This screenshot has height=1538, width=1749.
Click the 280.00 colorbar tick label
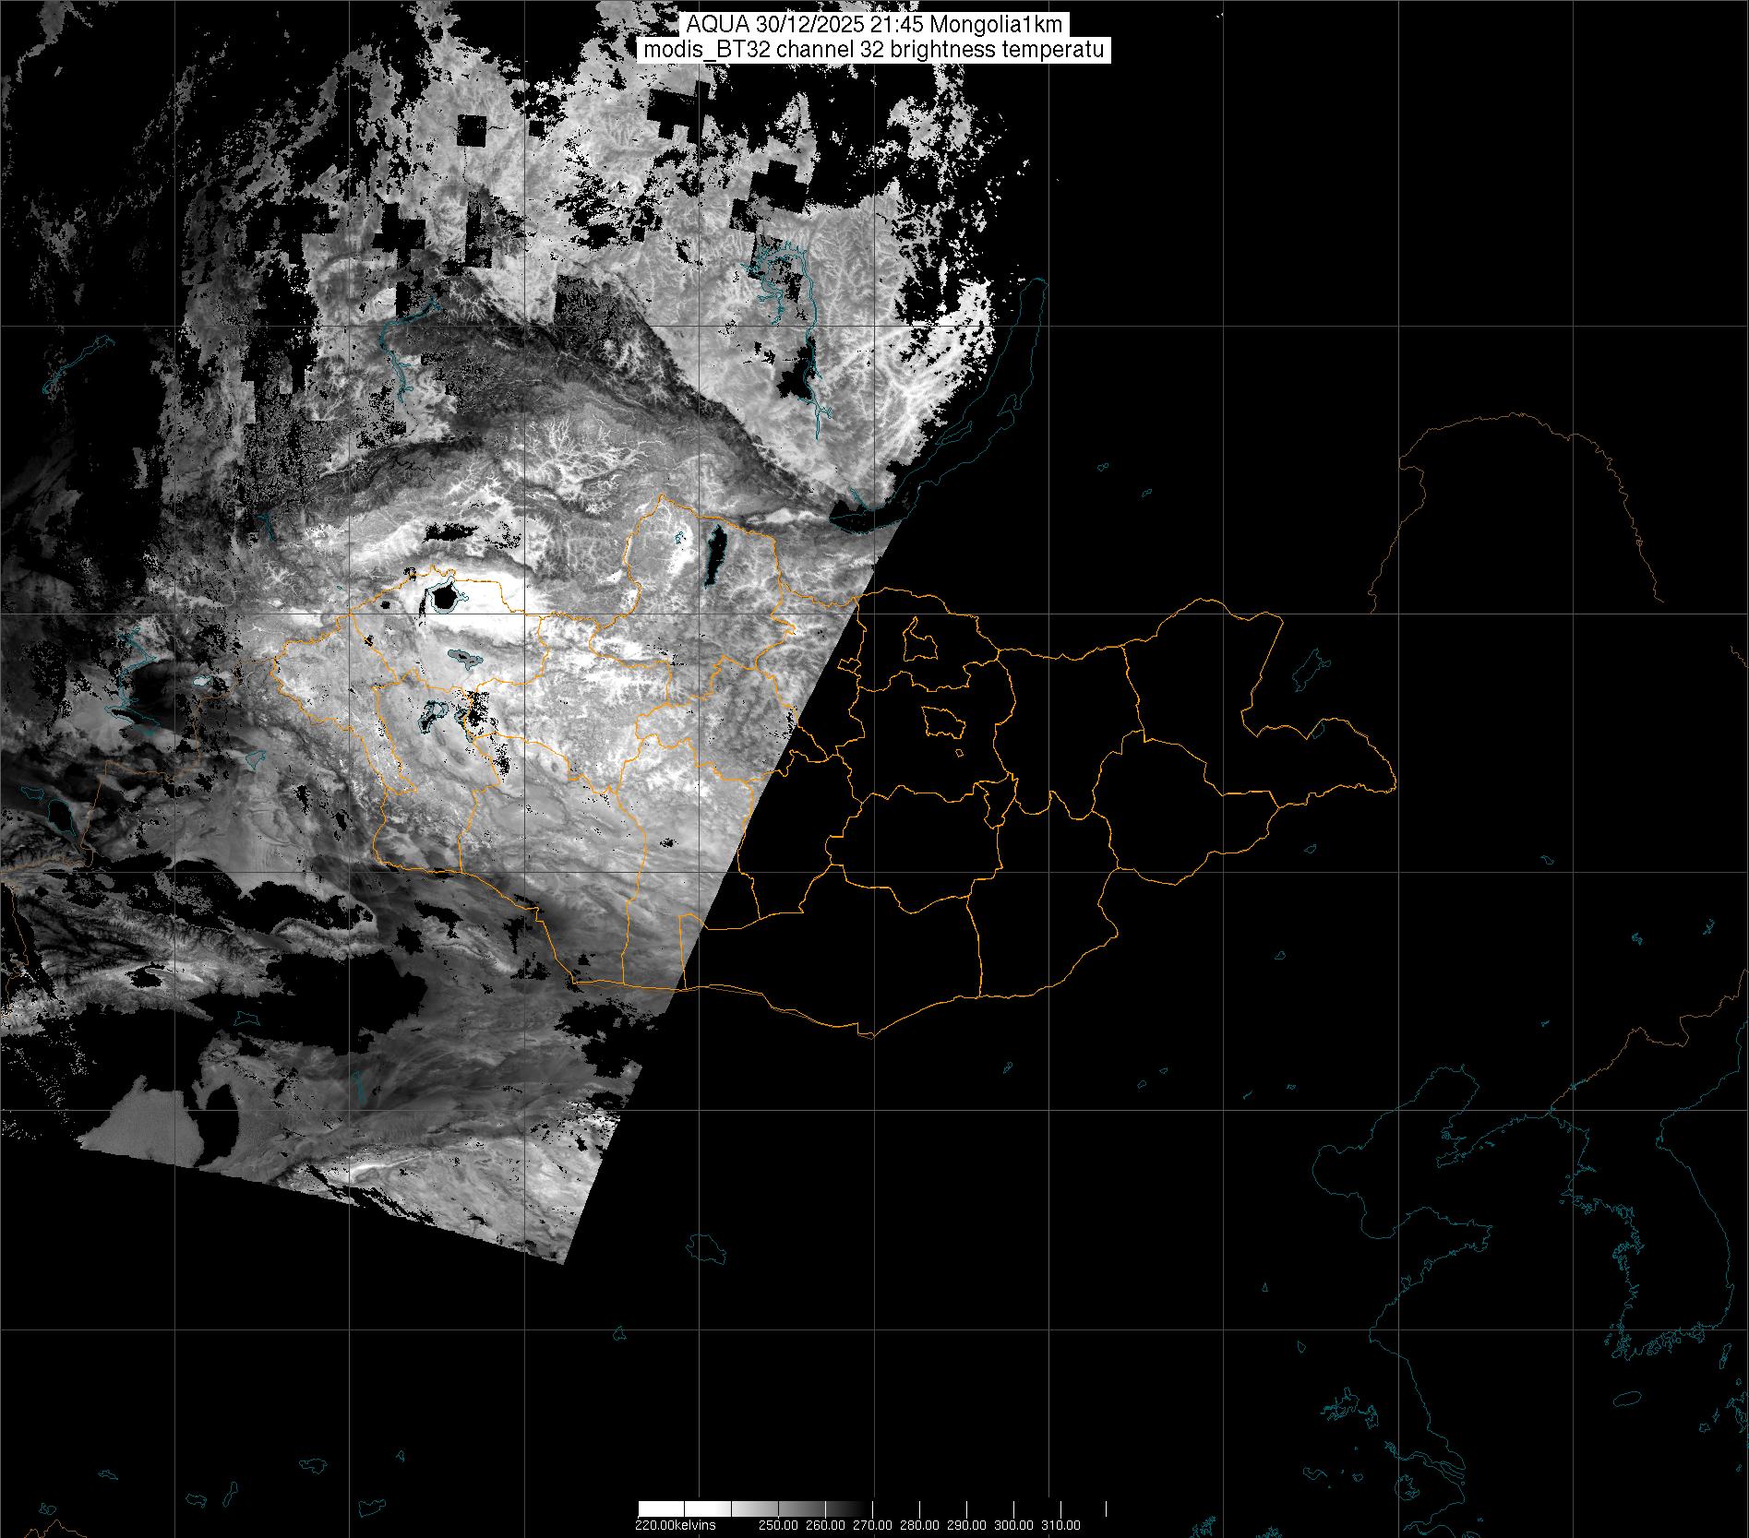[919, 1525]
